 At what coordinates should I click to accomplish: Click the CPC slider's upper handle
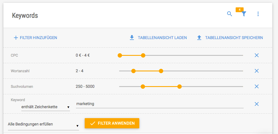pos(143,55)
